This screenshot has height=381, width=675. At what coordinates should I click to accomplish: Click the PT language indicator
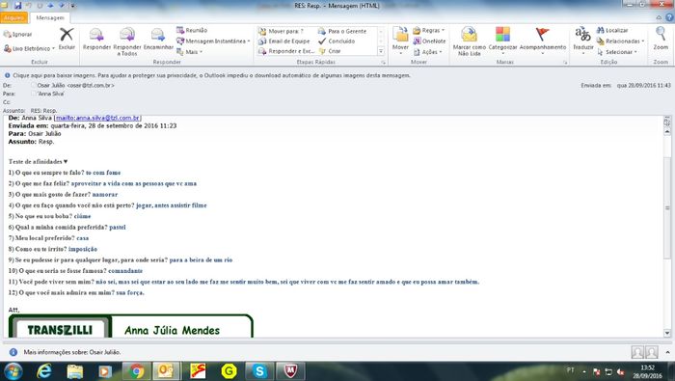point(571,369)
